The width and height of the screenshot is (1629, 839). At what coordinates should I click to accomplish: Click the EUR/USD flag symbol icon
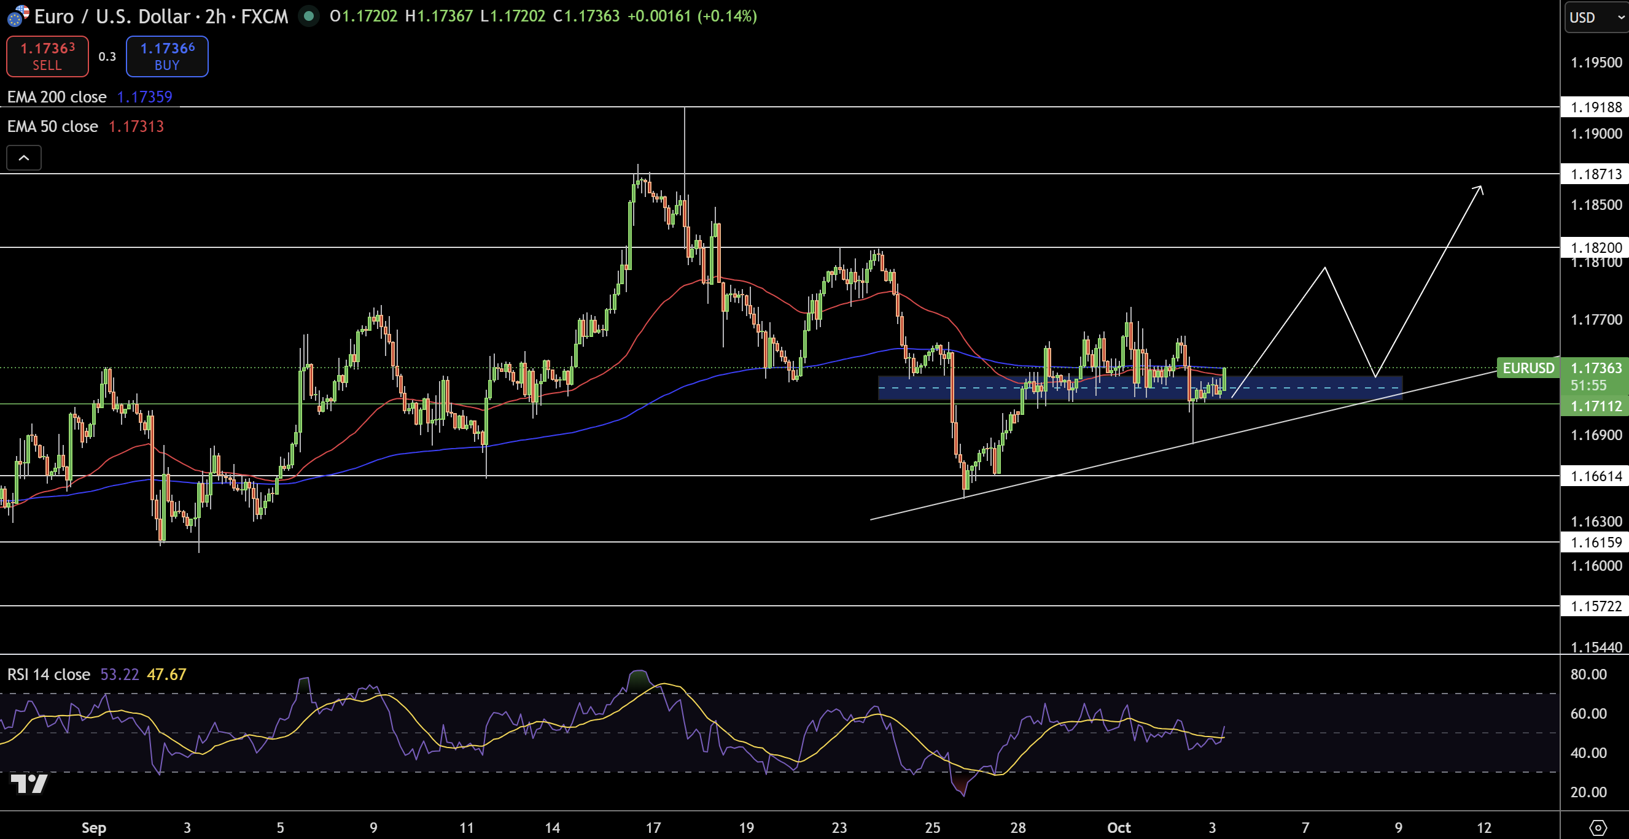[17, 16]
